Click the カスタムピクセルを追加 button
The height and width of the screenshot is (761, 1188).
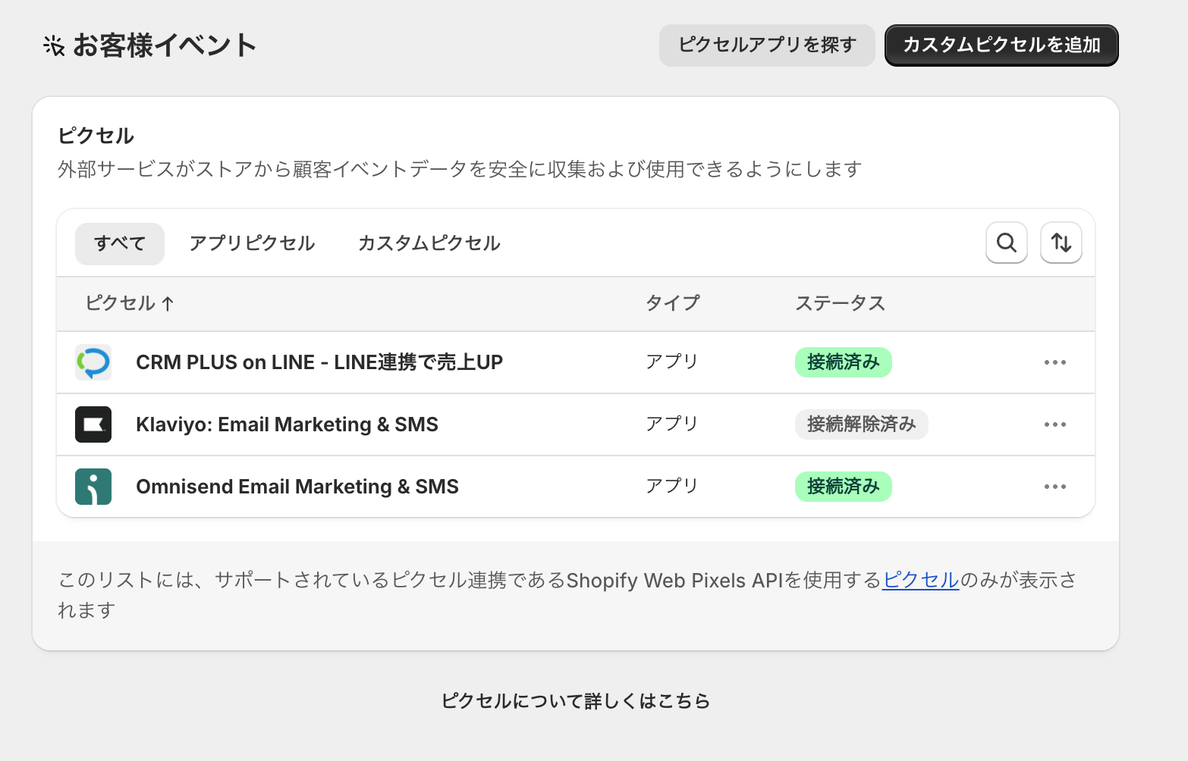click(1001, 45)
